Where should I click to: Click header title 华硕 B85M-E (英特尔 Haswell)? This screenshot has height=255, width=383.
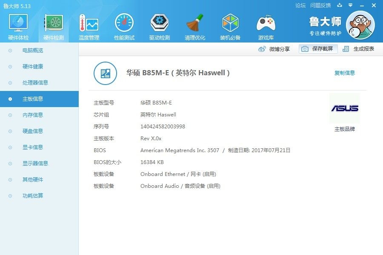coord(178,73)
